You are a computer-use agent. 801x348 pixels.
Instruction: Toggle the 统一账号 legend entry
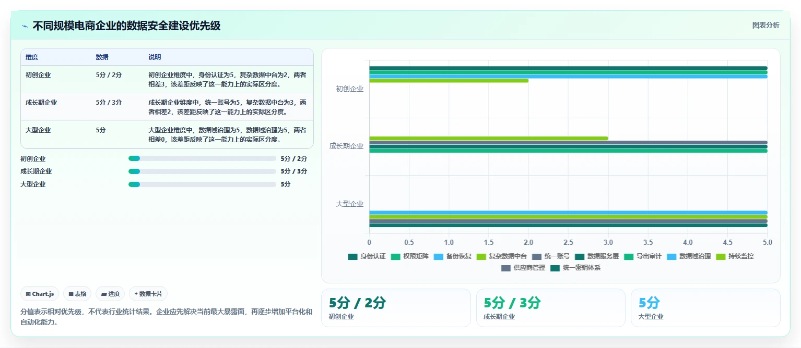pos(551,256)
